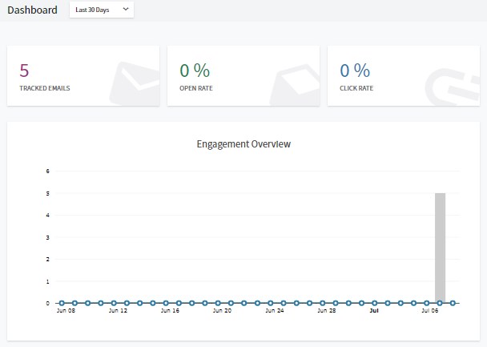Open the Last 30 Days date range dropdown

(102, 10)
